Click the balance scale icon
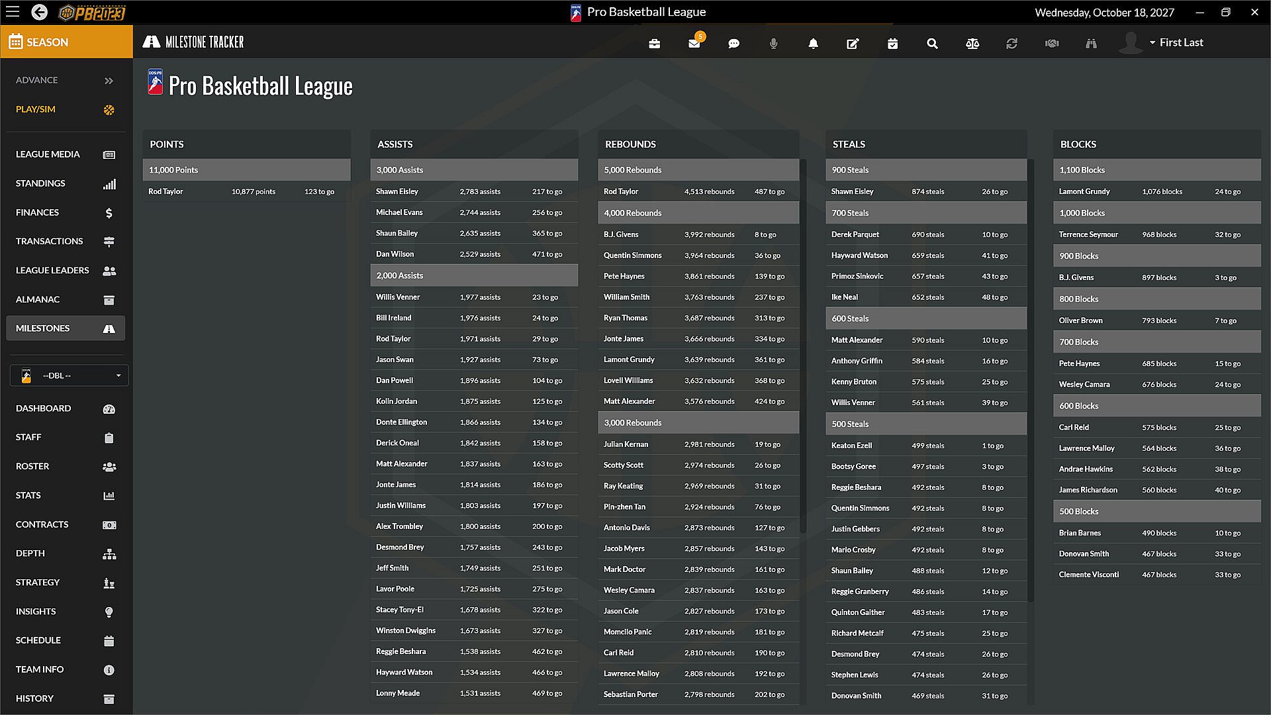This screenshot has width=1271, height=715. (972, 44)
